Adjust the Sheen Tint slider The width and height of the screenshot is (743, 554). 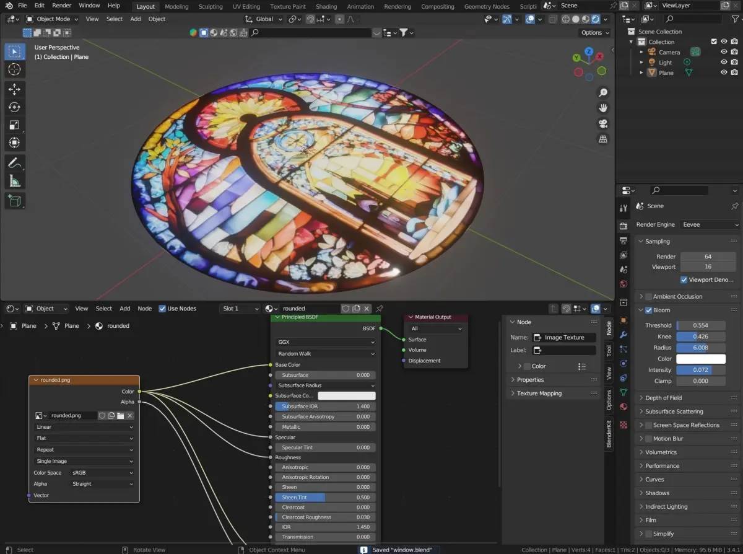pos(326,498)
